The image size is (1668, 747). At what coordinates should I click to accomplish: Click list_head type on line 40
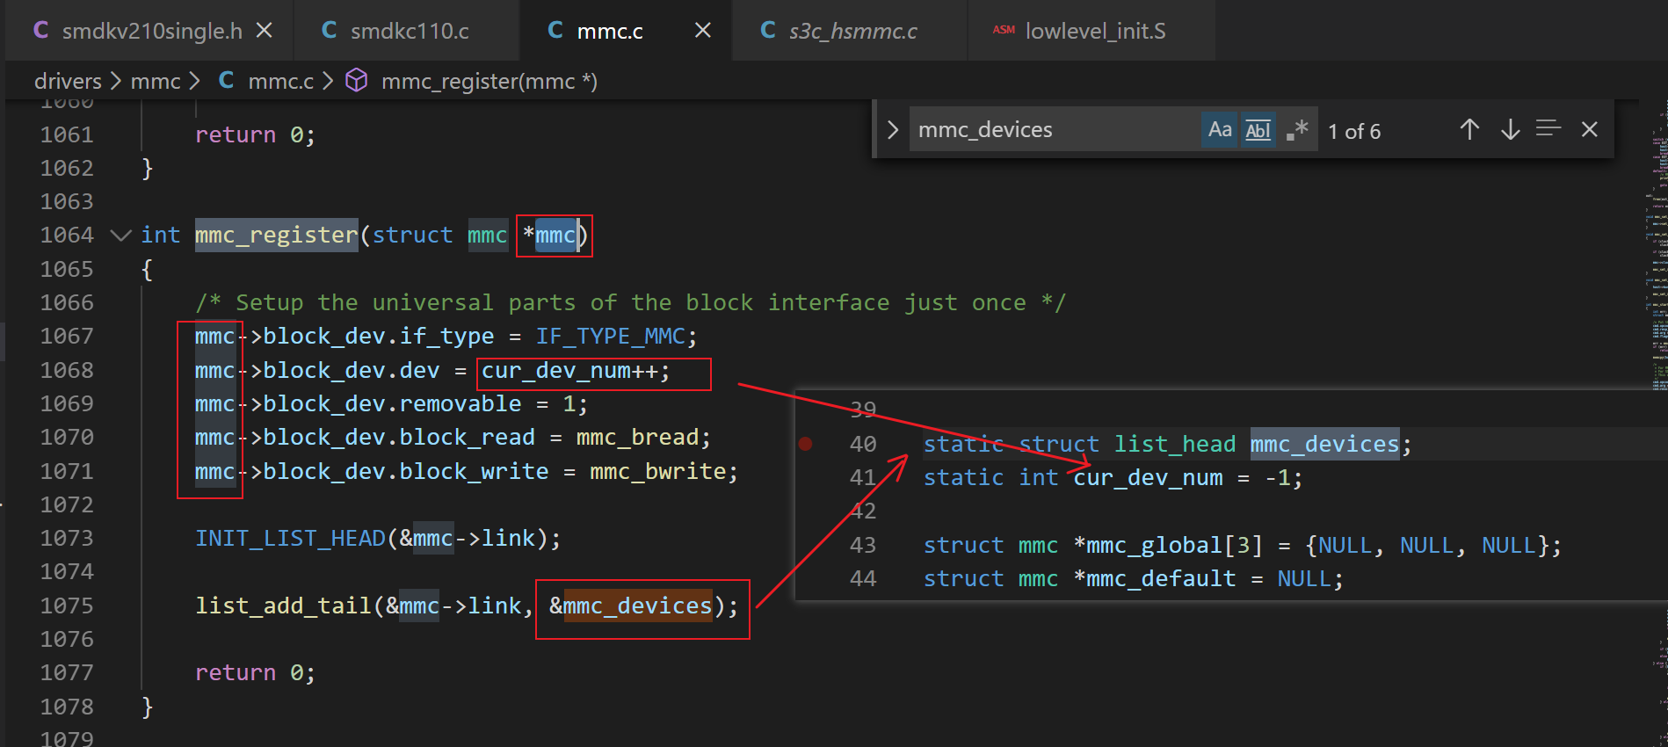pos(1174,445)
